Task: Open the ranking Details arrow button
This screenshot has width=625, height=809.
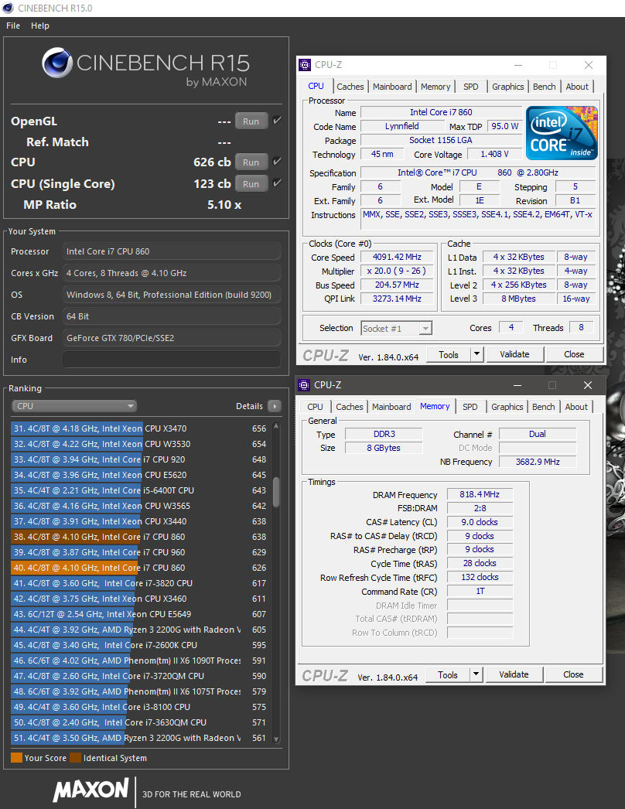Action: (x=274, y=406)
